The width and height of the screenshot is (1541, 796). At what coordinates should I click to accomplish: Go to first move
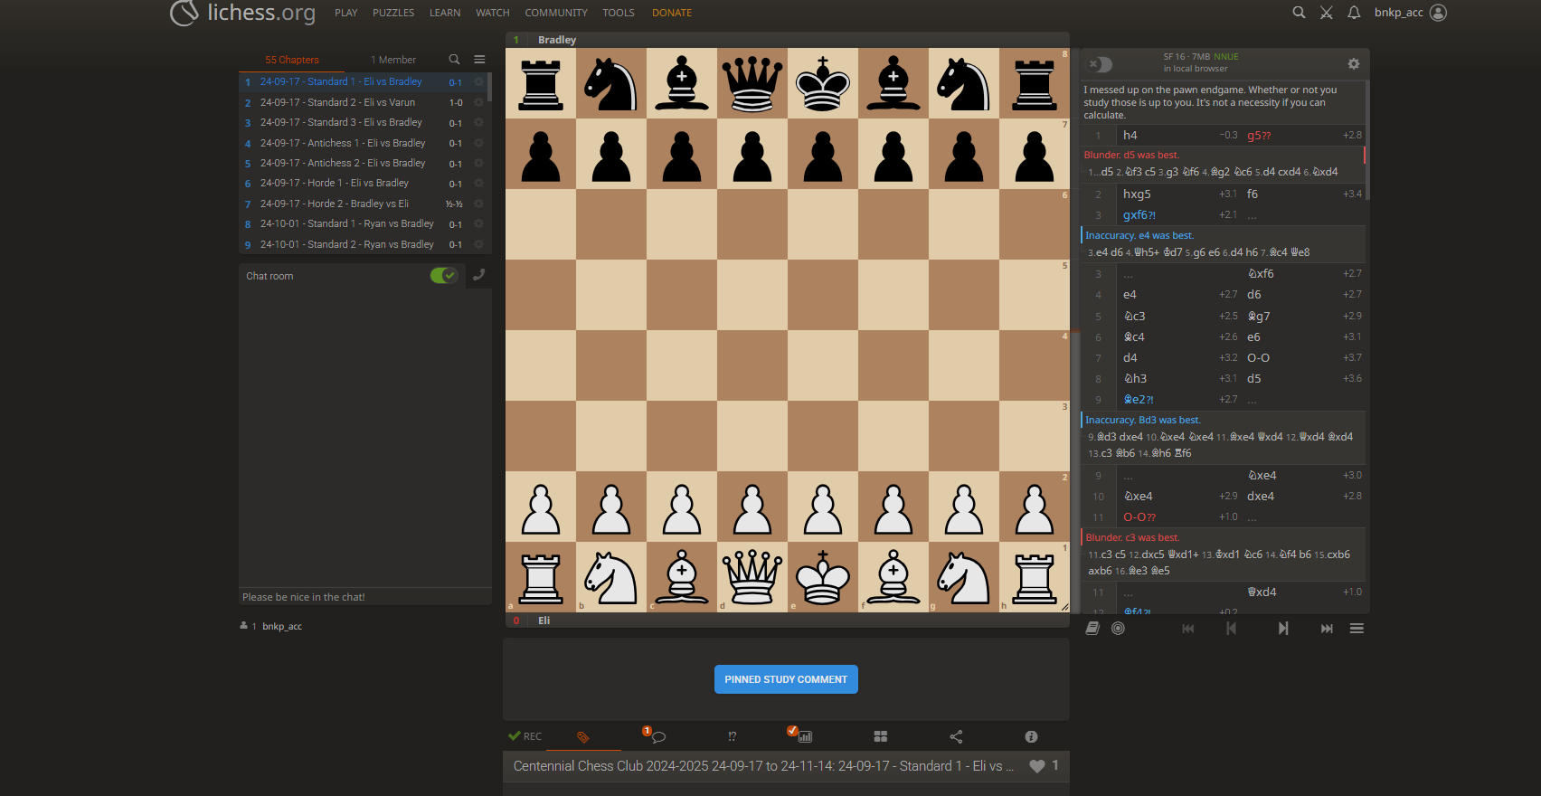(x=1188, y=629)
